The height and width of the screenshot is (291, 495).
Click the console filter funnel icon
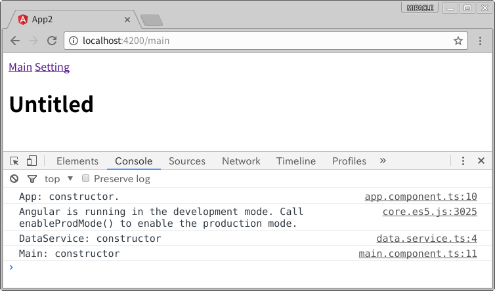pyautogui.click(x=32, y=179)
